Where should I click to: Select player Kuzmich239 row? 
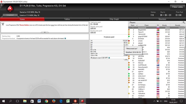coord(156,28)
